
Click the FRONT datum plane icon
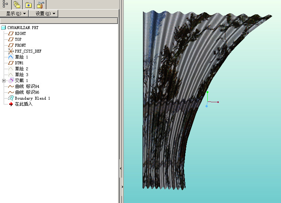pyautogui.click(x=11, y=45)
